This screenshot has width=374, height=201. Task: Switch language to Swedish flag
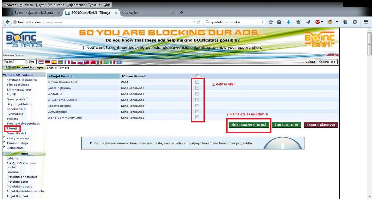click(x=61, y=62)
